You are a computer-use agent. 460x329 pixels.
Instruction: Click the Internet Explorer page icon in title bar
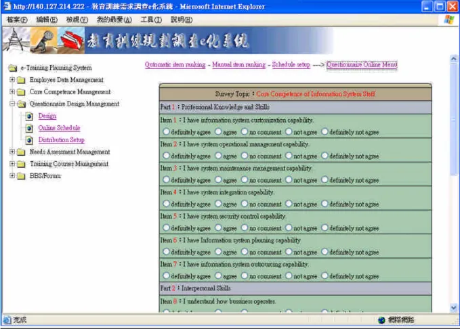point(7,6)
